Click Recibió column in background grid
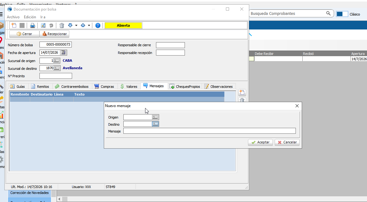Image resolution: width=367 pixels, height=202 pixels. (x=327, y=54)
